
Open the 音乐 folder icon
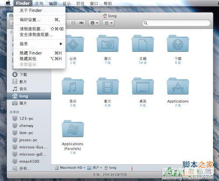point(73,86)
